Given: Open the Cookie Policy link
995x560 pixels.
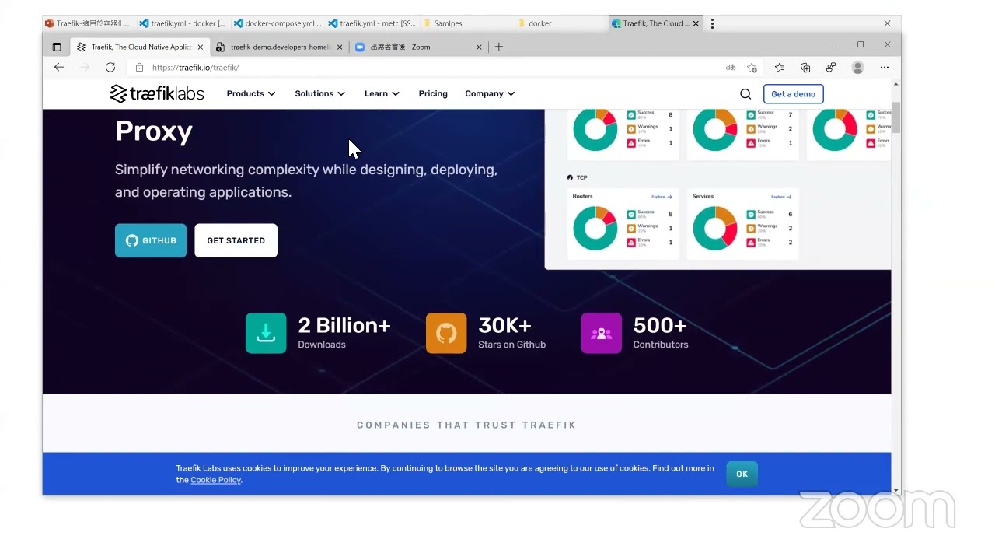Looking at the screenshot, I should (x=215, y=480).
